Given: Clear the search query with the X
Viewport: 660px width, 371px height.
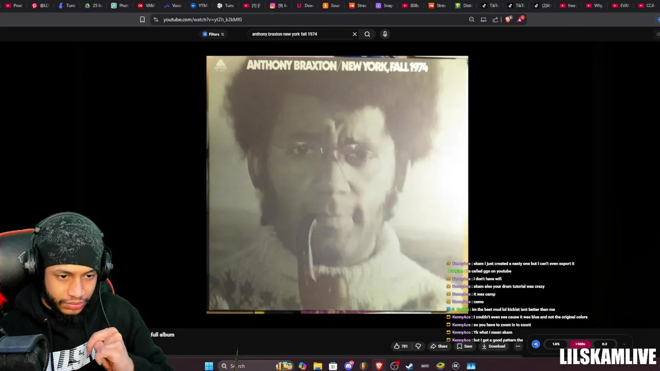Looking at the screenshot, I should point(355,34).
